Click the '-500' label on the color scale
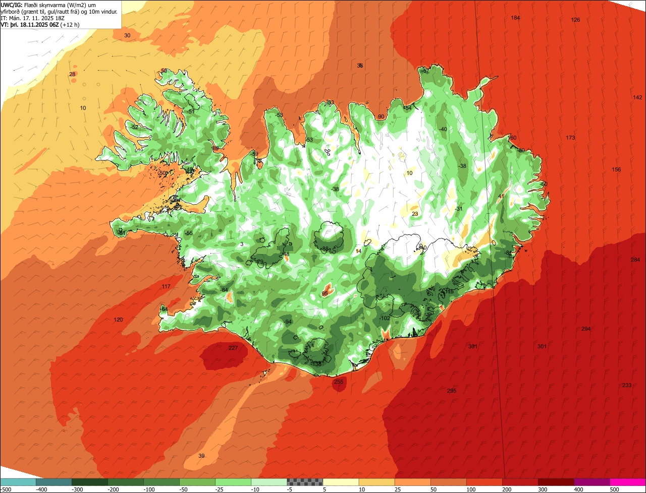 pos(6,489)
